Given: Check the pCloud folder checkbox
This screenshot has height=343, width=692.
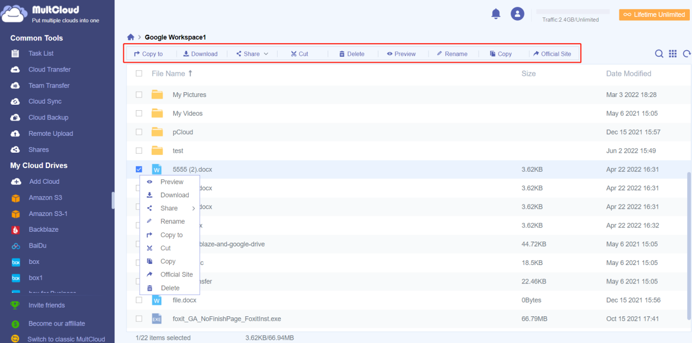Looking at the screenshot, I should 139,132.
